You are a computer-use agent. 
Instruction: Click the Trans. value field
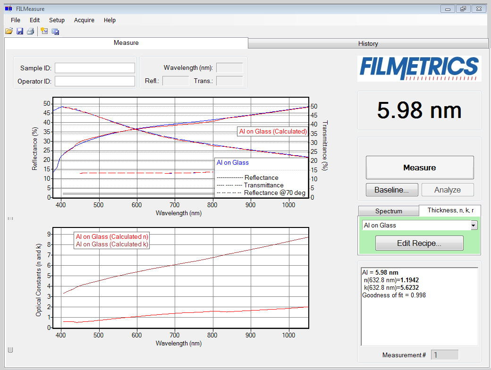[x=229, y=81]
